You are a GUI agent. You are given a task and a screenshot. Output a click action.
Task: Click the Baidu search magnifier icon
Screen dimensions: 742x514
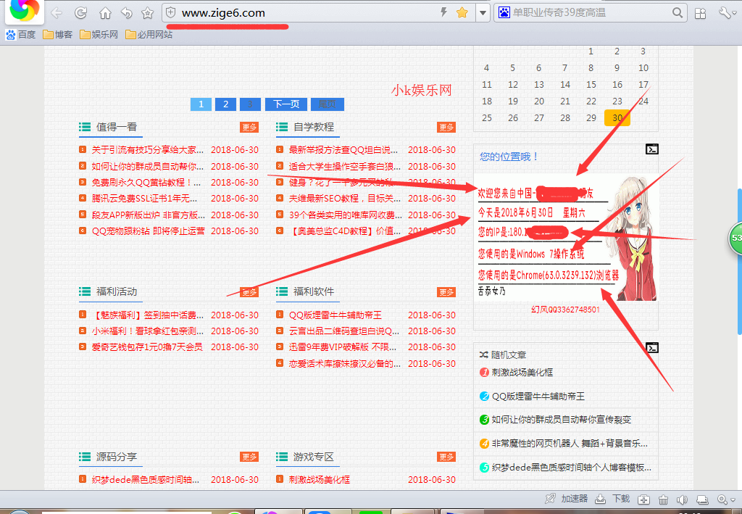675,12
